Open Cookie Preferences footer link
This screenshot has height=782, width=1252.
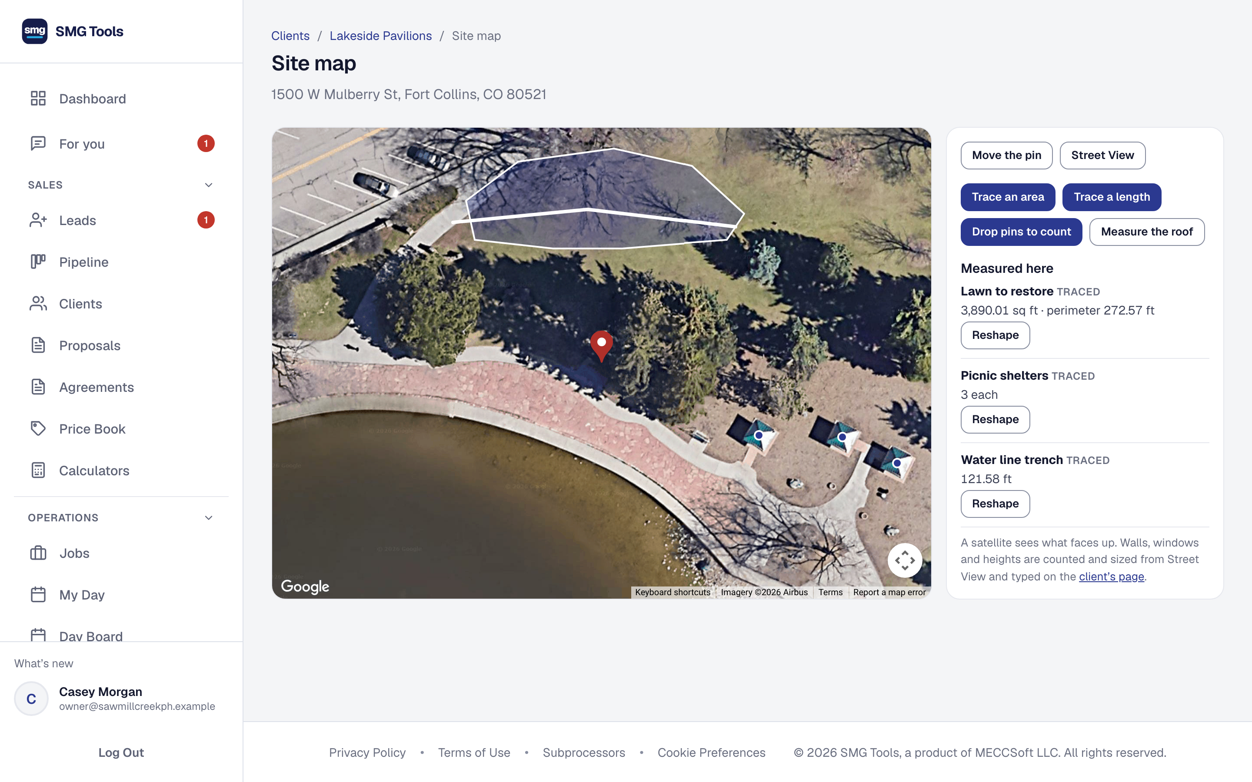click(x=711, y=752)
